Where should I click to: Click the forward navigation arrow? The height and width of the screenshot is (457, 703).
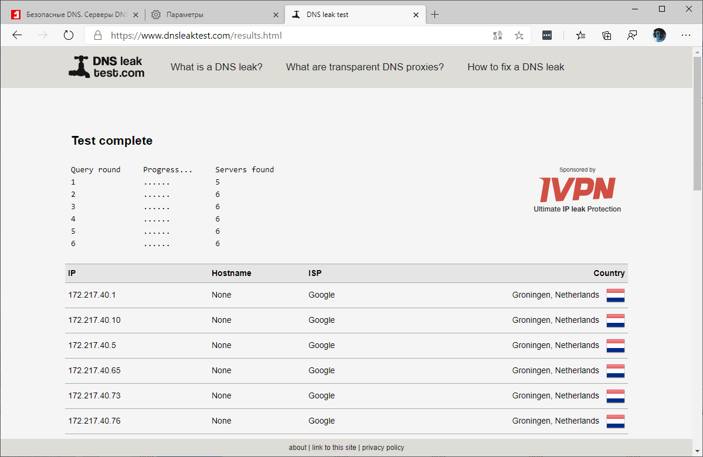(x=43, y=35)
